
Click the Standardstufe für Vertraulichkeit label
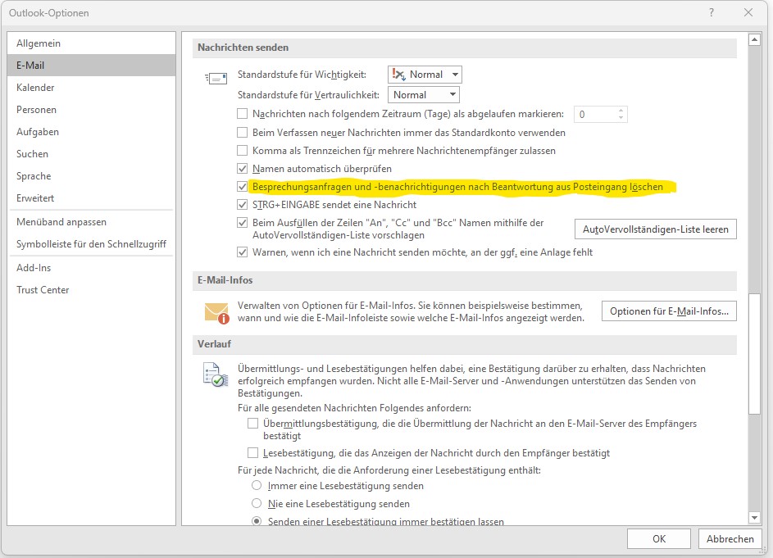308,95
